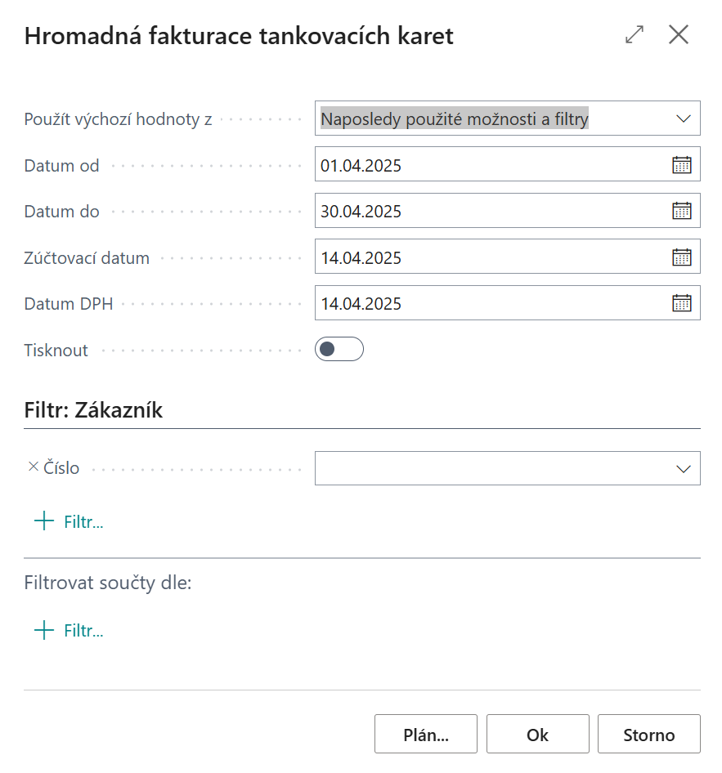Click plus icon to add Zákazník filter

pyautogui.click(x=43, y=521)
